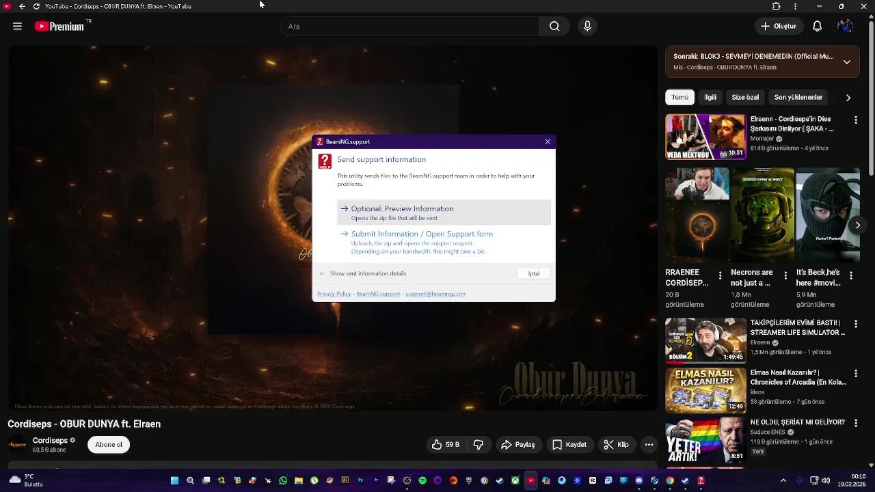Save video with Kaydet button
Image resolution: width=875 pixels, height=492 pixels.
(569, 444)
